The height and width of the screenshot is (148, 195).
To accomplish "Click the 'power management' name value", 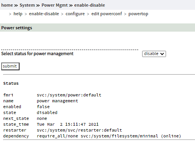I will click(x=58, y=101).
